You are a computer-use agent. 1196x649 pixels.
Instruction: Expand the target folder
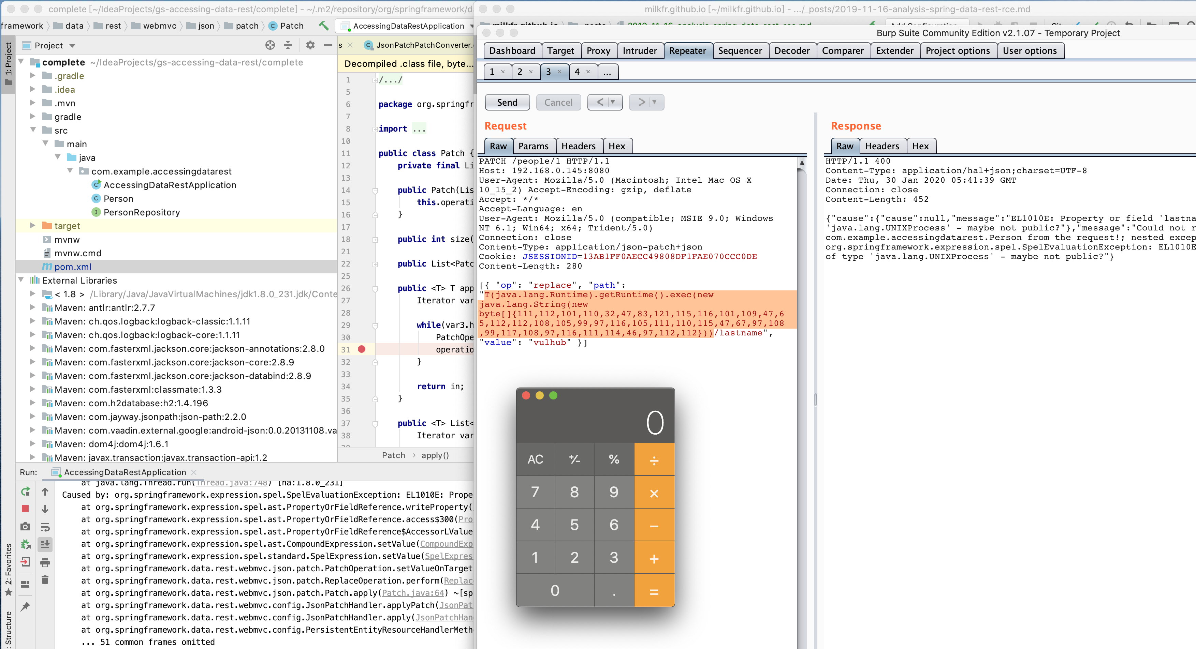pyautogui.click(x=32, y=225)
